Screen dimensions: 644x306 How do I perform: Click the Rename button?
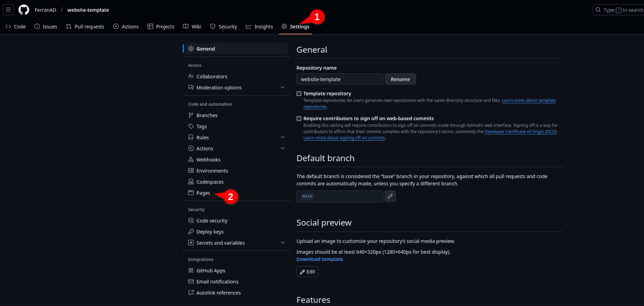click(x=400, y=79)
